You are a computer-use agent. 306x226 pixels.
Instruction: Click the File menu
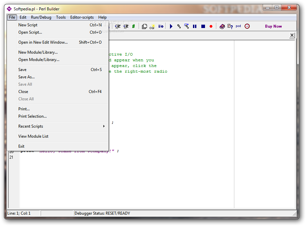point(12,17)
